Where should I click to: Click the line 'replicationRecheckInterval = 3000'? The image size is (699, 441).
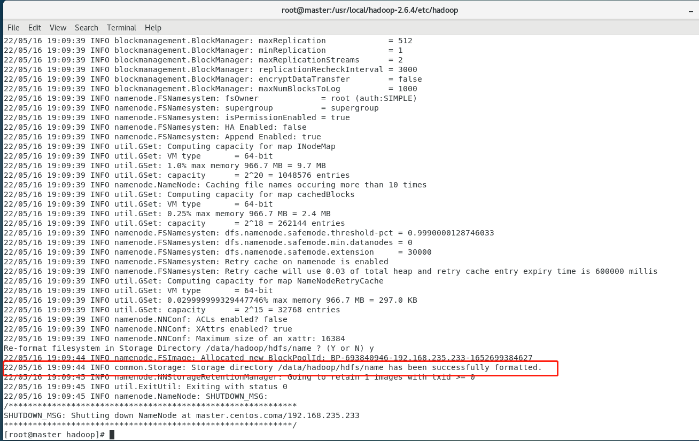tap(211, 69)
